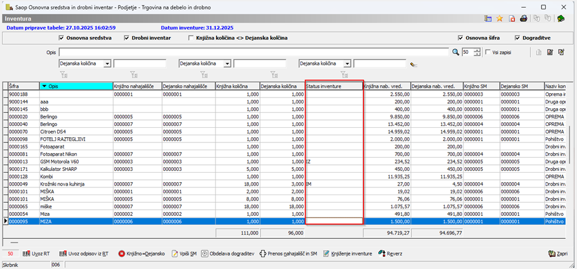Enable the Vsi zapisi checkbox
Image resolution: width=577 pixels, height=269 pixels.
click(x=488, y=53)
